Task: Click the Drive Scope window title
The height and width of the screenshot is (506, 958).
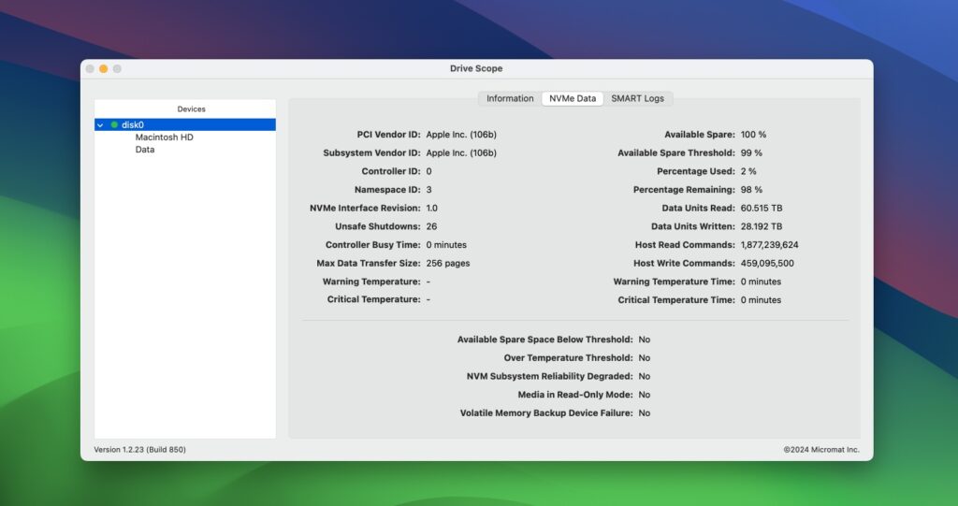Action: coord(476,68)
